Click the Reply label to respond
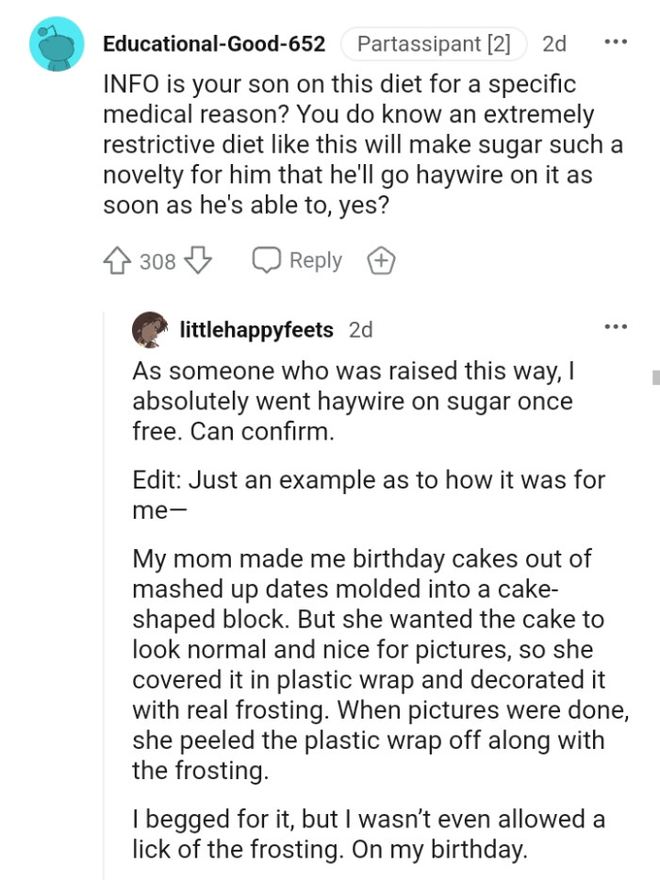Screen dimensions: 660x880 click(314, 259)
